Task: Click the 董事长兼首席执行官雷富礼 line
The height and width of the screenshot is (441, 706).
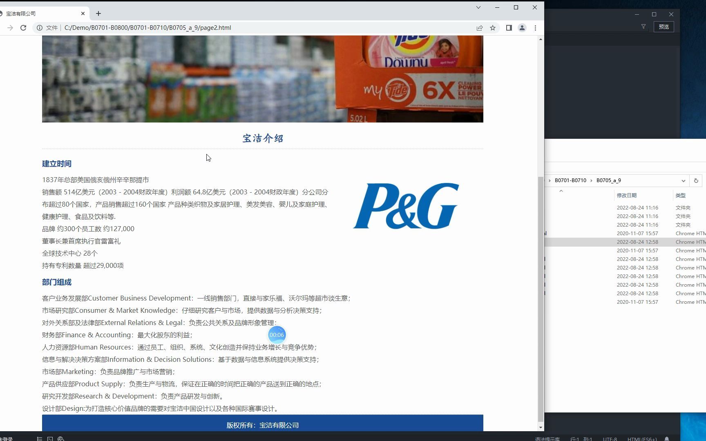Action: [x=81, y=241]
